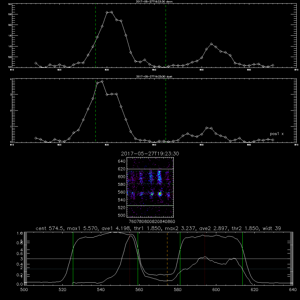Screen dimensions: 300x300
Task: Click the green vertical line near 614 in bottom plot
Action: point(242,259)
